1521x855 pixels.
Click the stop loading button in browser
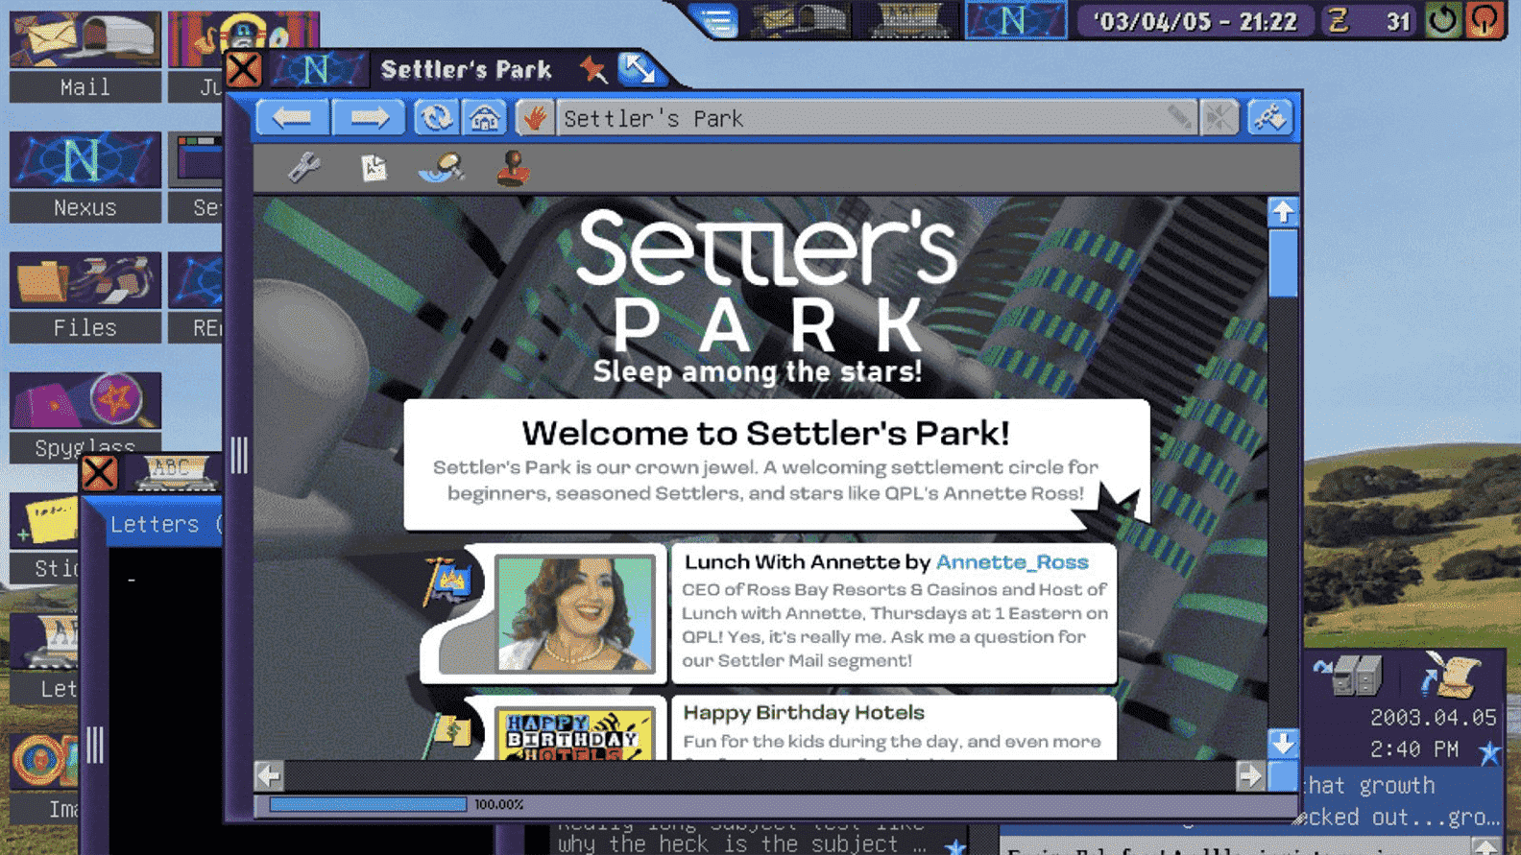click(1219, 118)
